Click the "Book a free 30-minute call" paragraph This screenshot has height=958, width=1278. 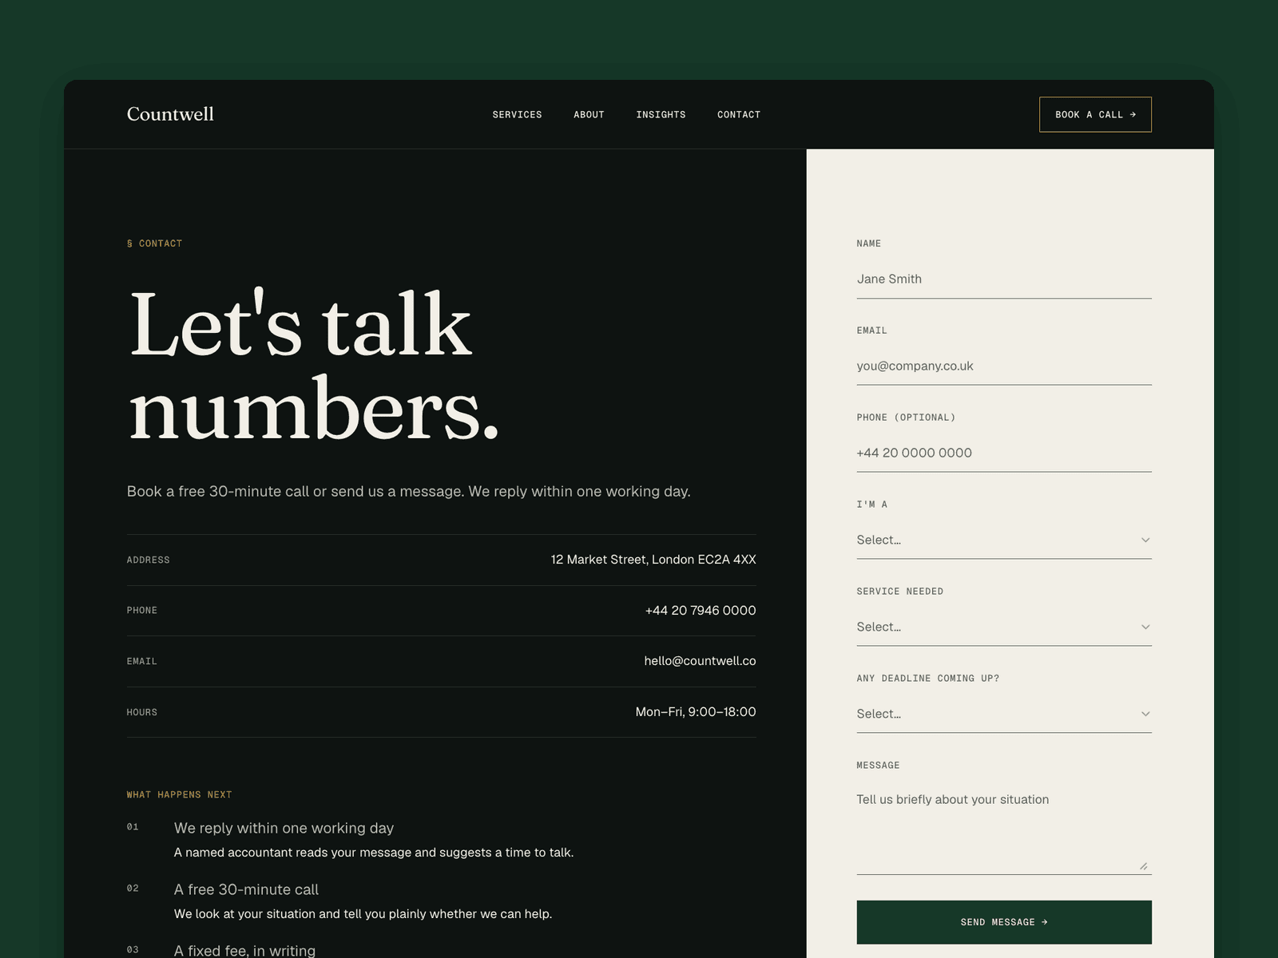coord(408,492)
